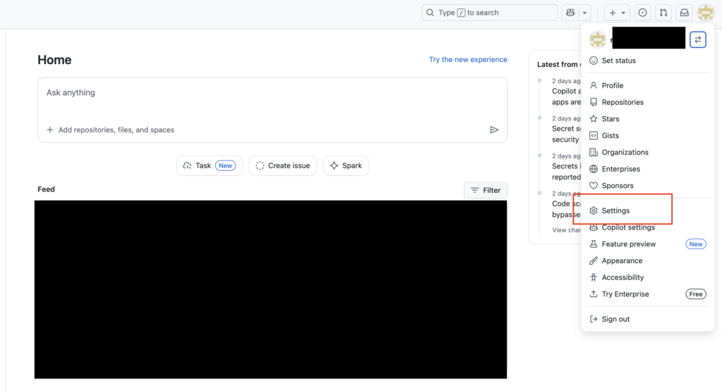722x392 pixels.
Task: Click the Settings gear icon
Action: pos(594,210)
